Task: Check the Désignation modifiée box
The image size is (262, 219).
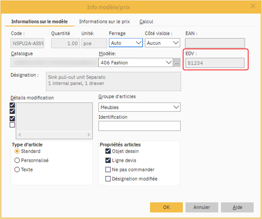Action: (x=108, y=179)
